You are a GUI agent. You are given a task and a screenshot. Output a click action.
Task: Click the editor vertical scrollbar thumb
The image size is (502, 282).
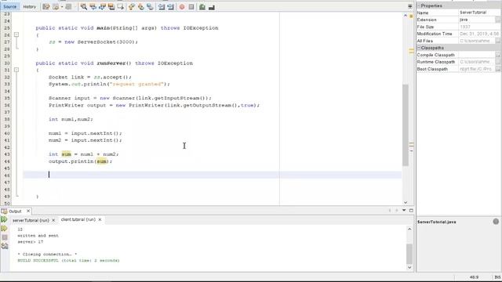coord(406,125)
